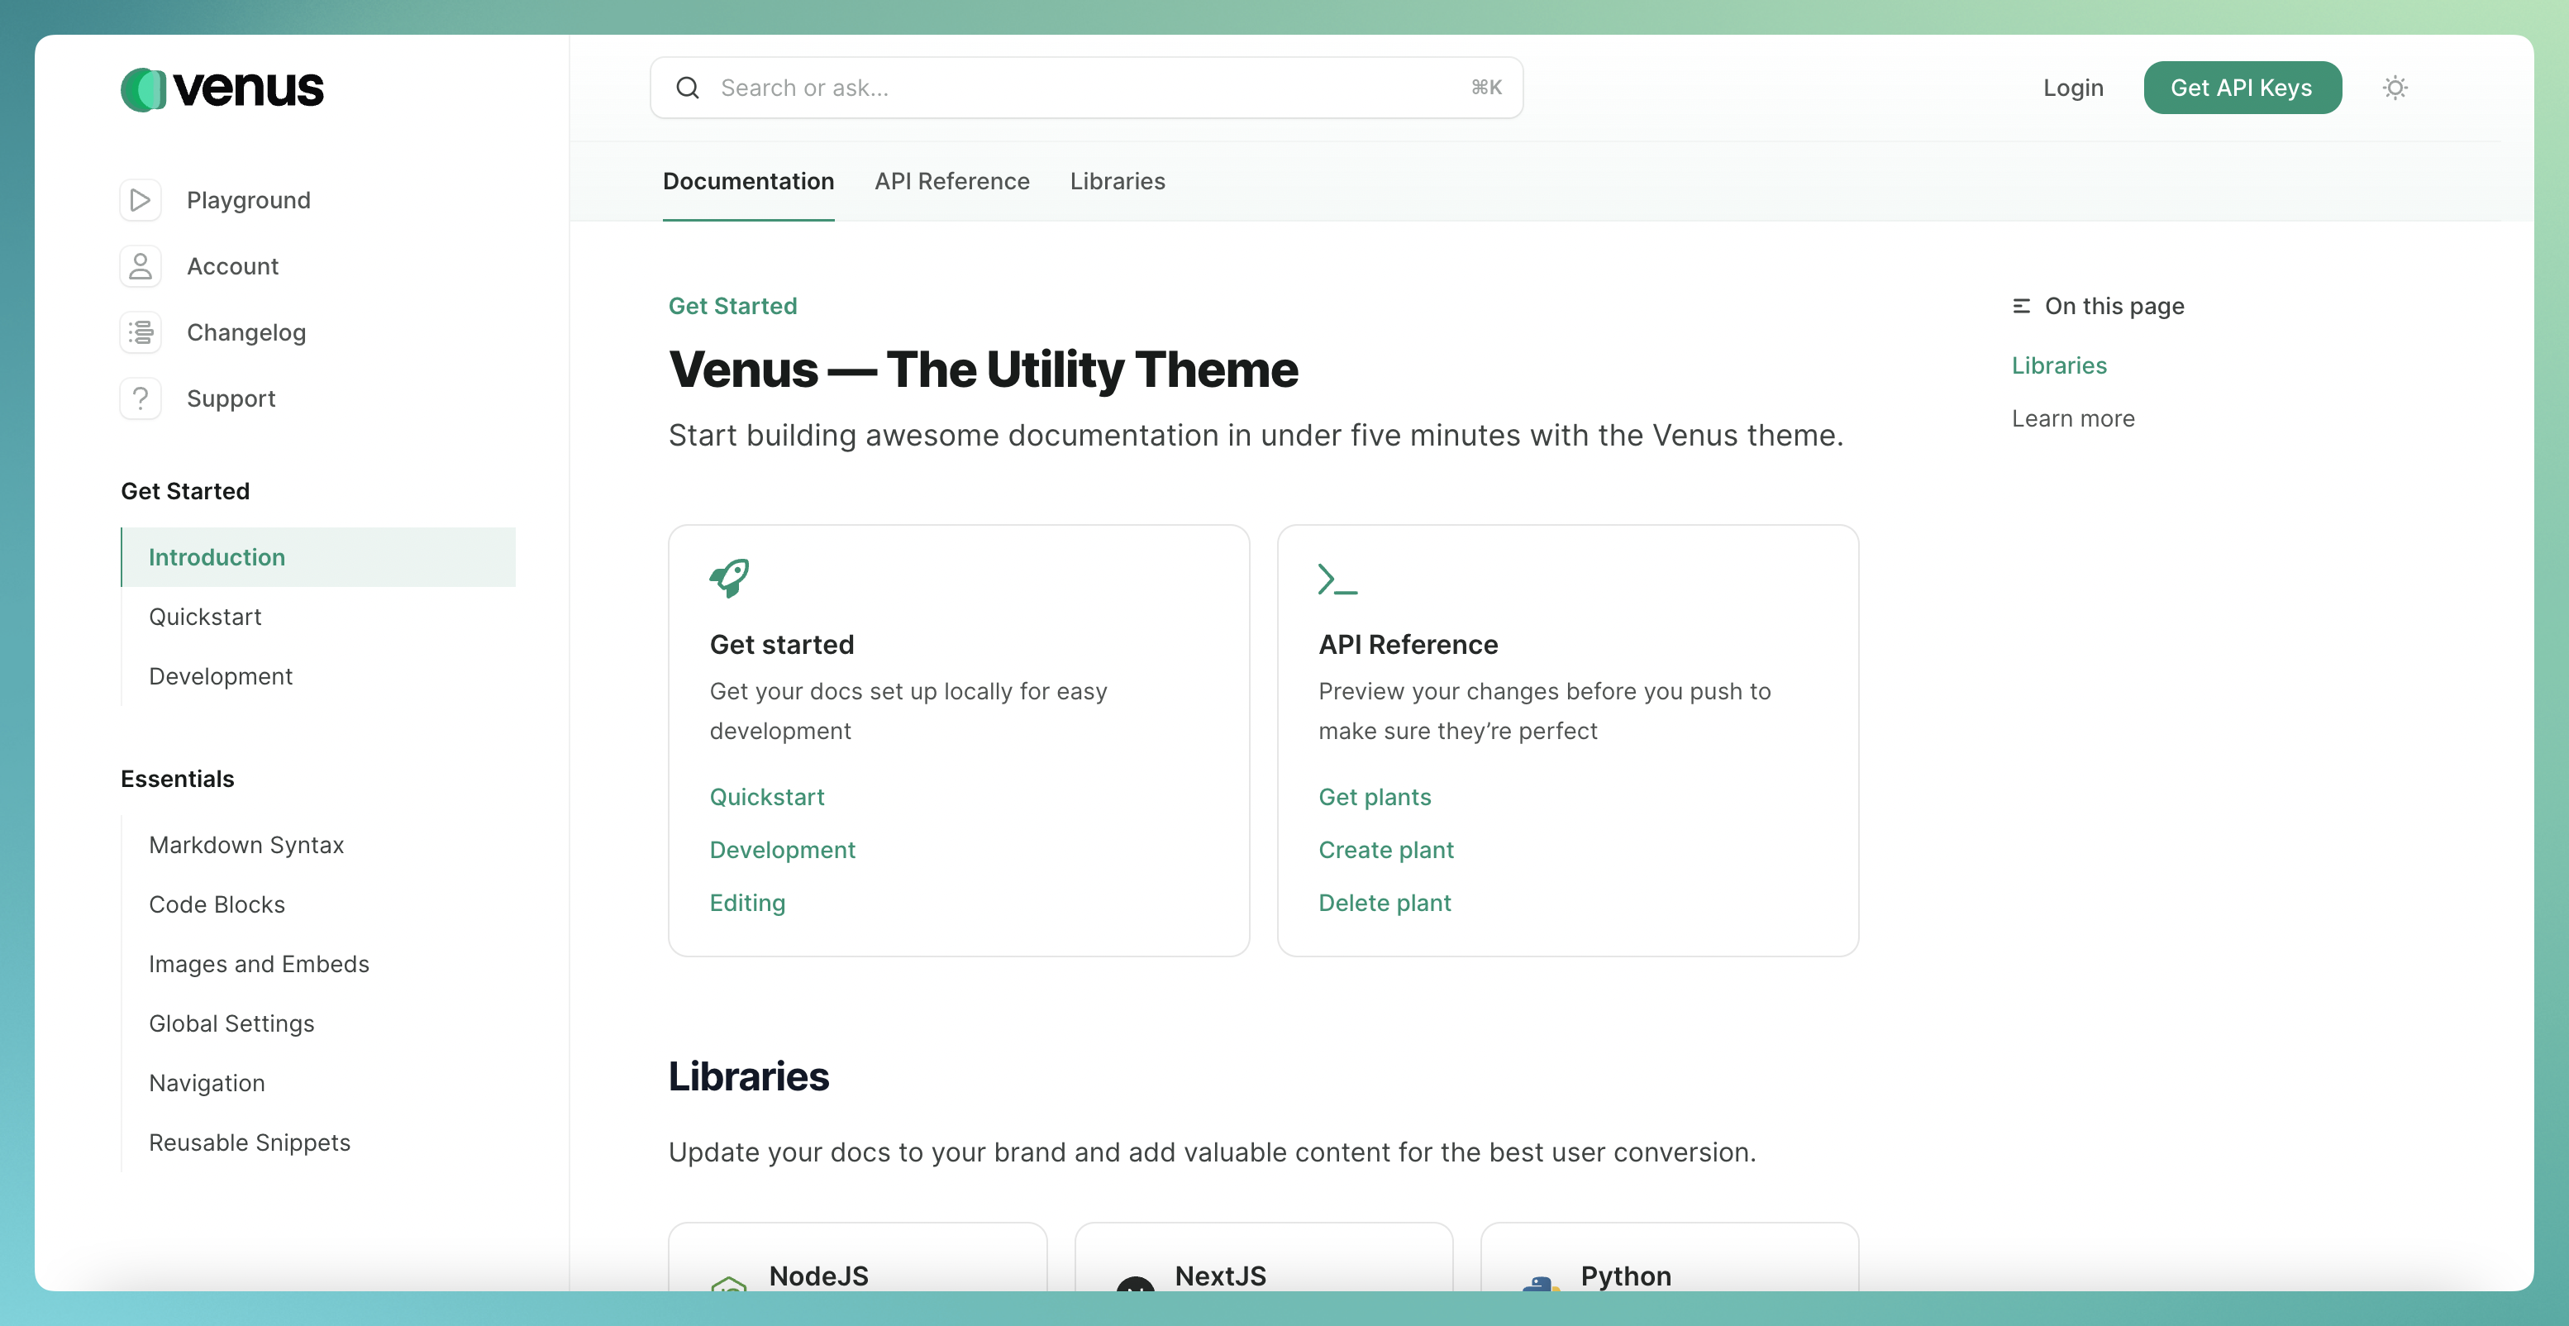The image size is (2569, 1326).
Task: Click the Venus logo icon
Action: pos(144,88)
